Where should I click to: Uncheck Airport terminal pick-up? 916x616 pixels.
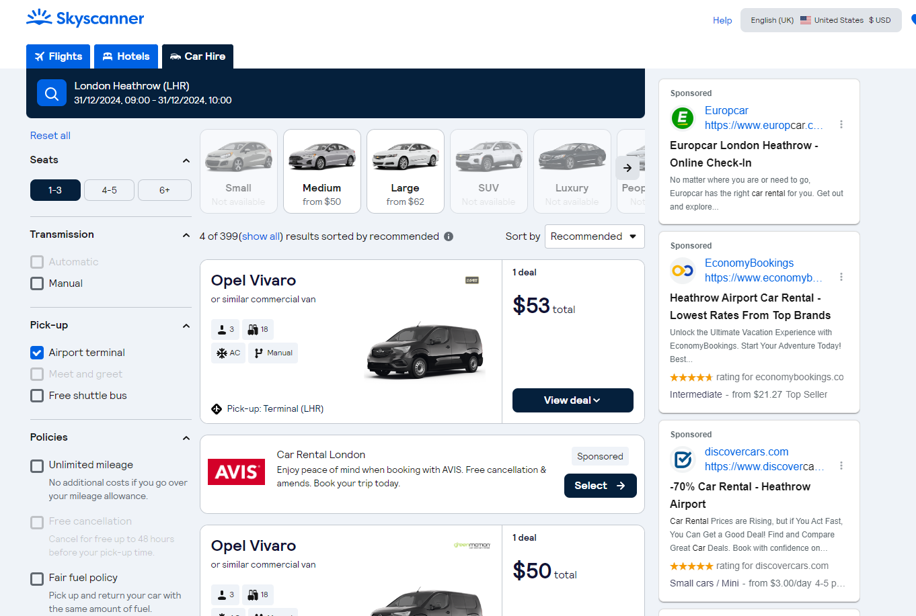(x=37, y=353)
